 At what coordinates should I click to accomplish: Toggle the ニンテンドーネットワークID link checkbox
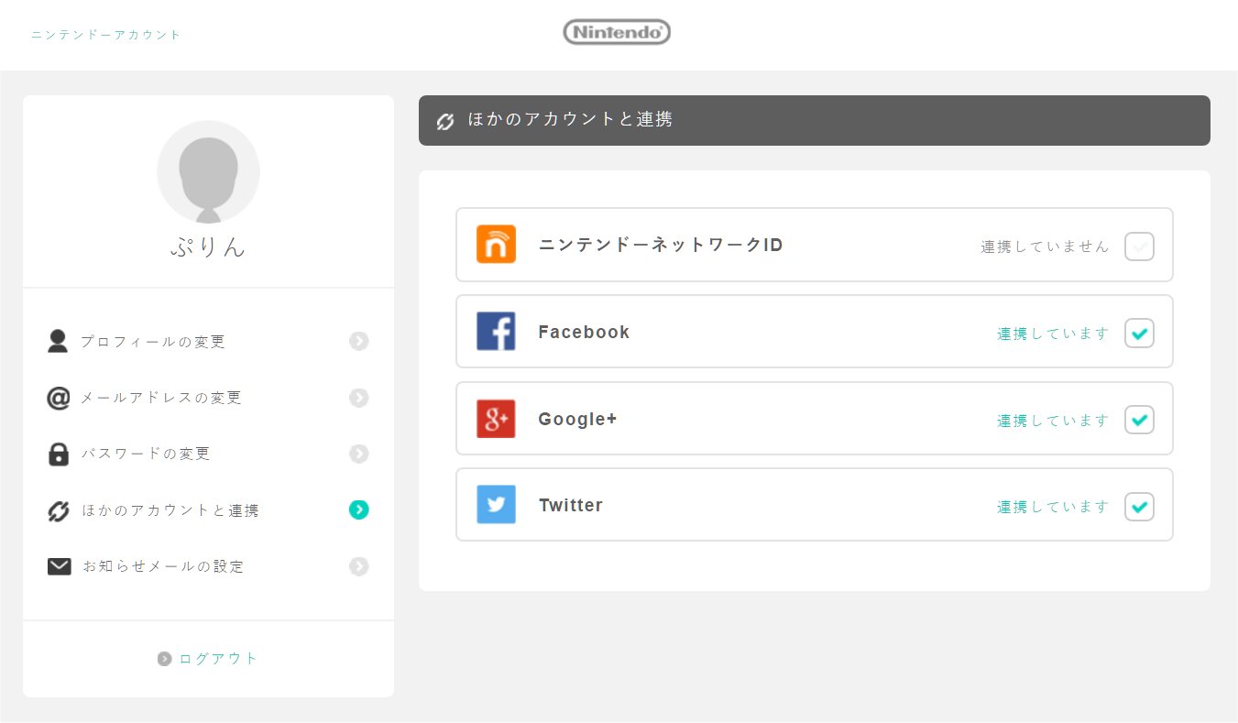pyautogui.click(x=1139, y=246)
